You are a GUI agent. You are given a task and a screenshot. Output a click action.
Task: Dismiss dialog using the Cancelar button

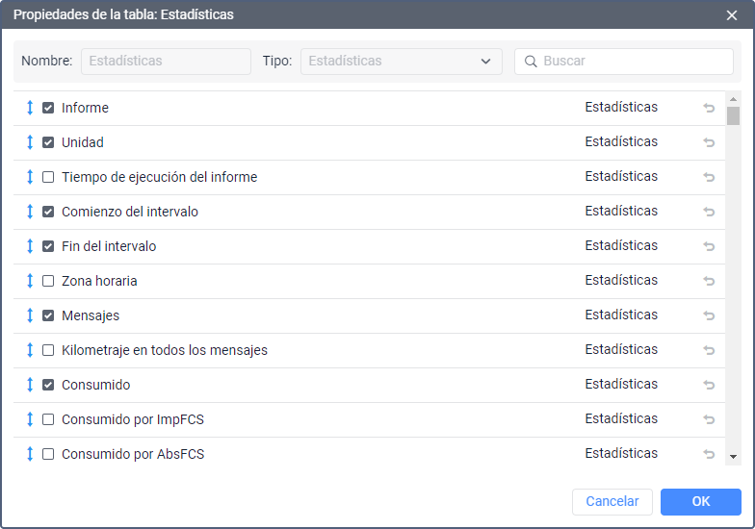point(612,502)
